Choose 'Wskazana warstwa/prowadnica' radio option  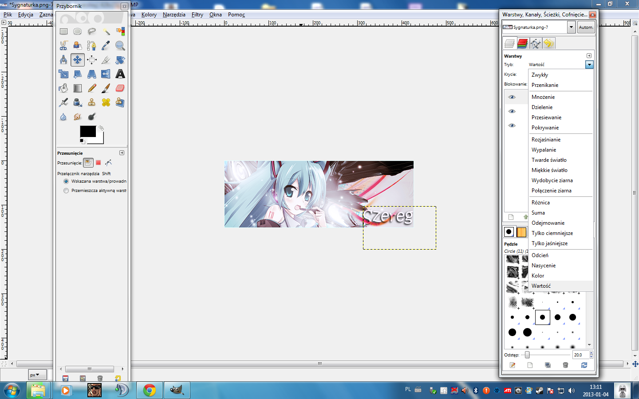pos(66,181)
